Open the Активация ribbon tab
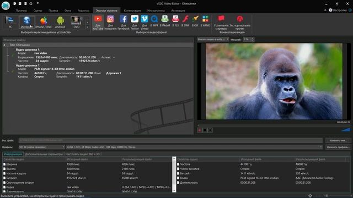353x198 pixels. (x=178, y=10)
